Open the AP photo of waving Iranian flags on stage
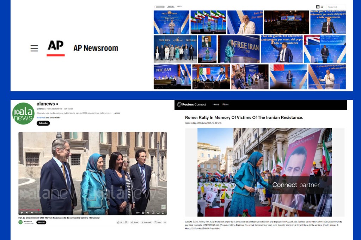Viewport: 361px width, 240px height. tap(208, 22)
